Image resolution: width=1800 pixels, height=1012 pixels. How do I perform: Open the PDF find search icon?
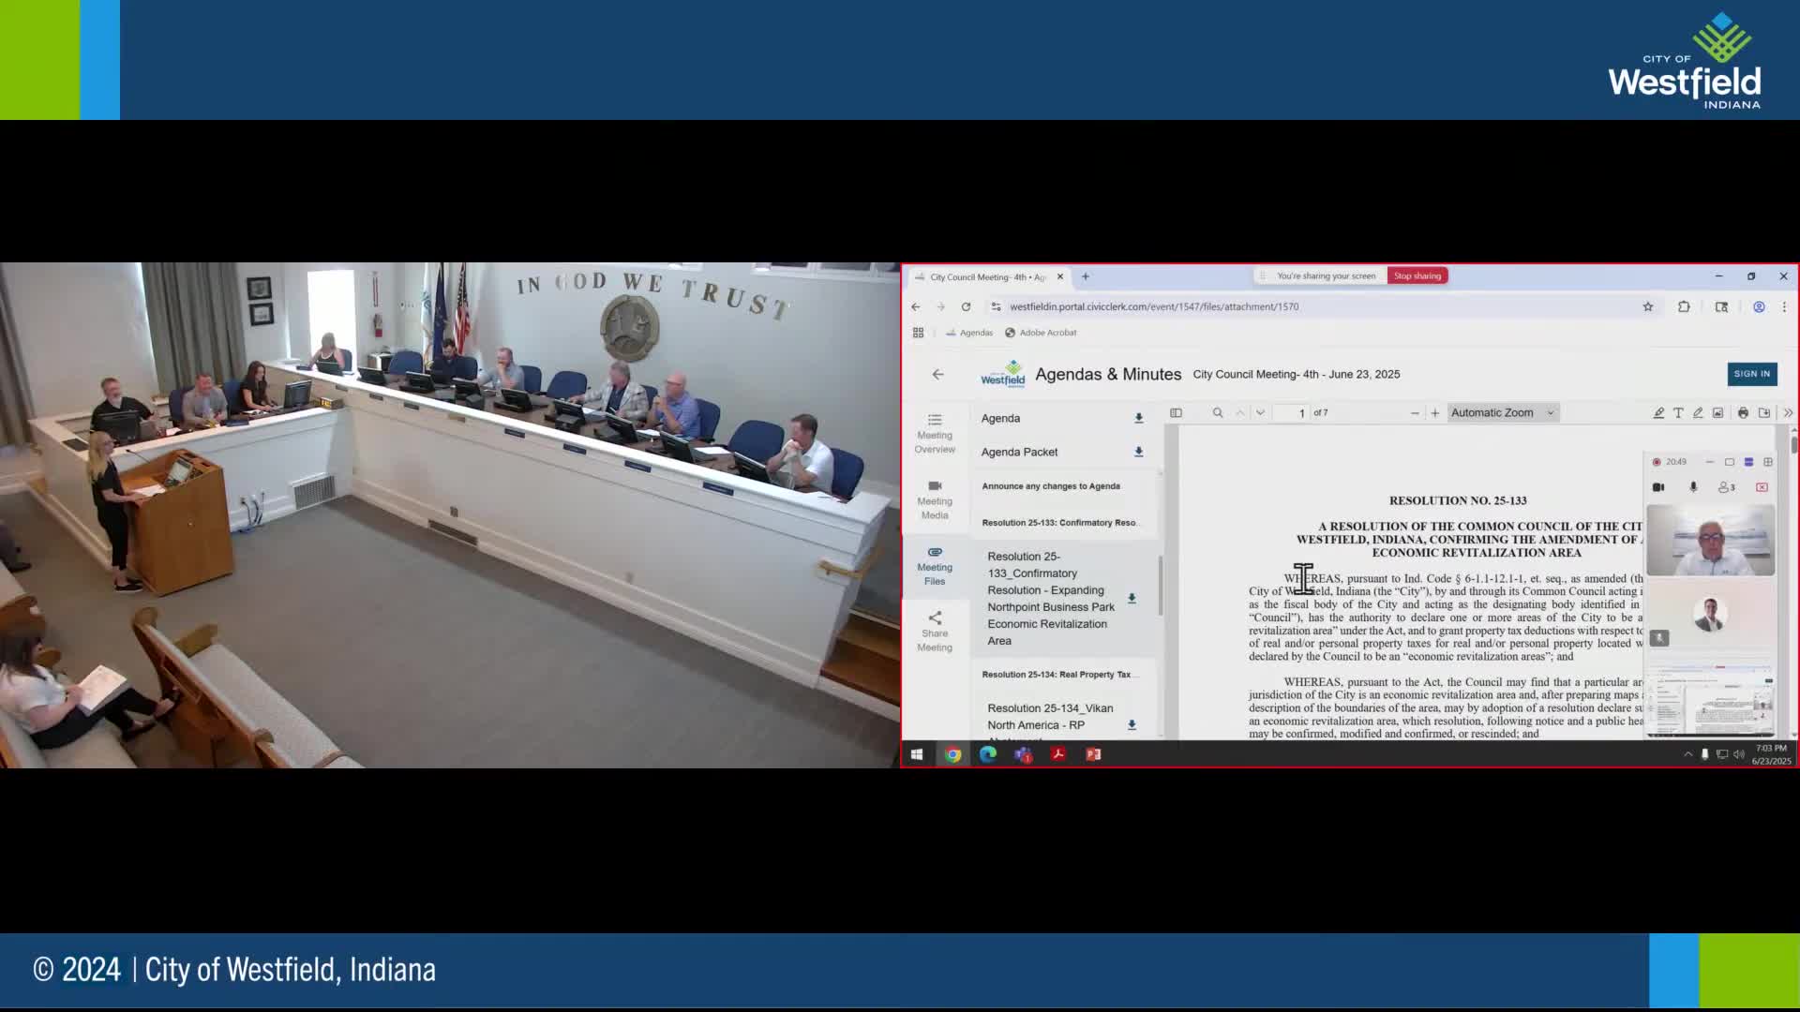click(x=1218, y=413)
